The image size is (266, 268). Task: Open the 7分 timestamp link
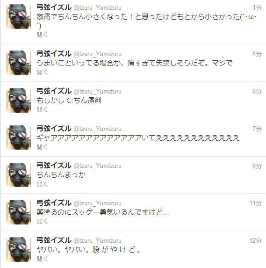tap(257, 129)
